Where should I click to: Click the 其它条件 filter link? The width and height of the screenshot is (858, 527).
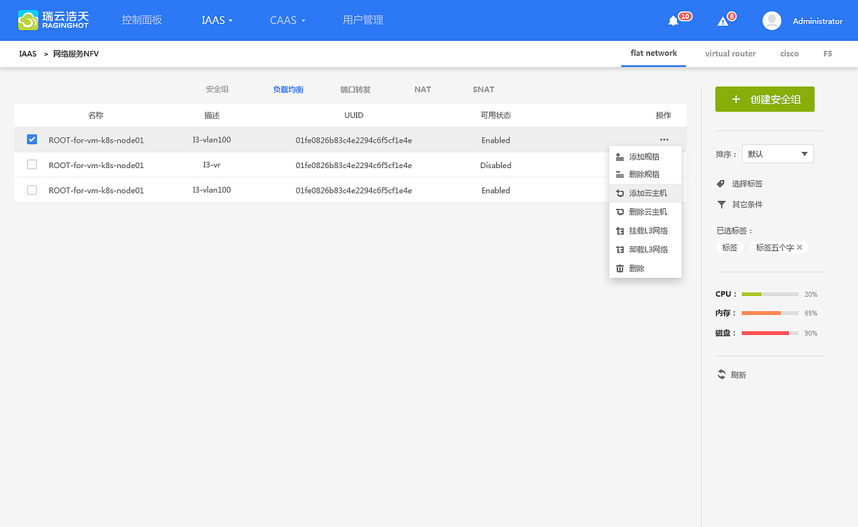point(747,204)
